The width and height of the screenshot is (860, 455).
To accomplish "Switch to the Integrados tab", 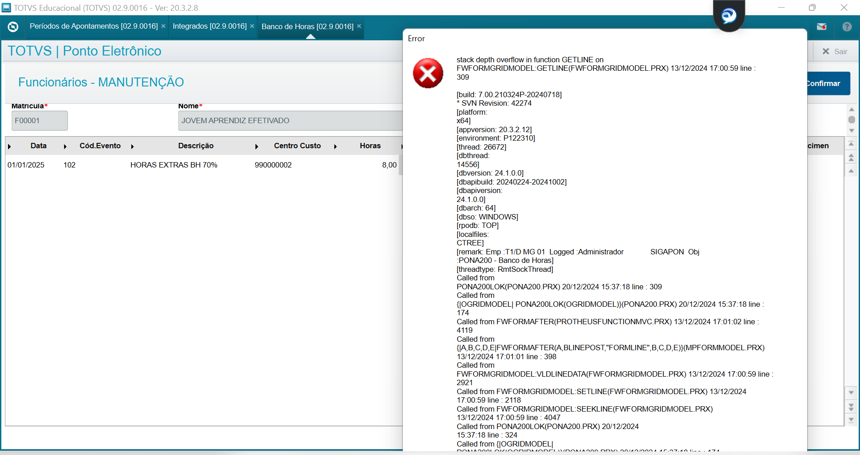I will (x=210, y=26).
